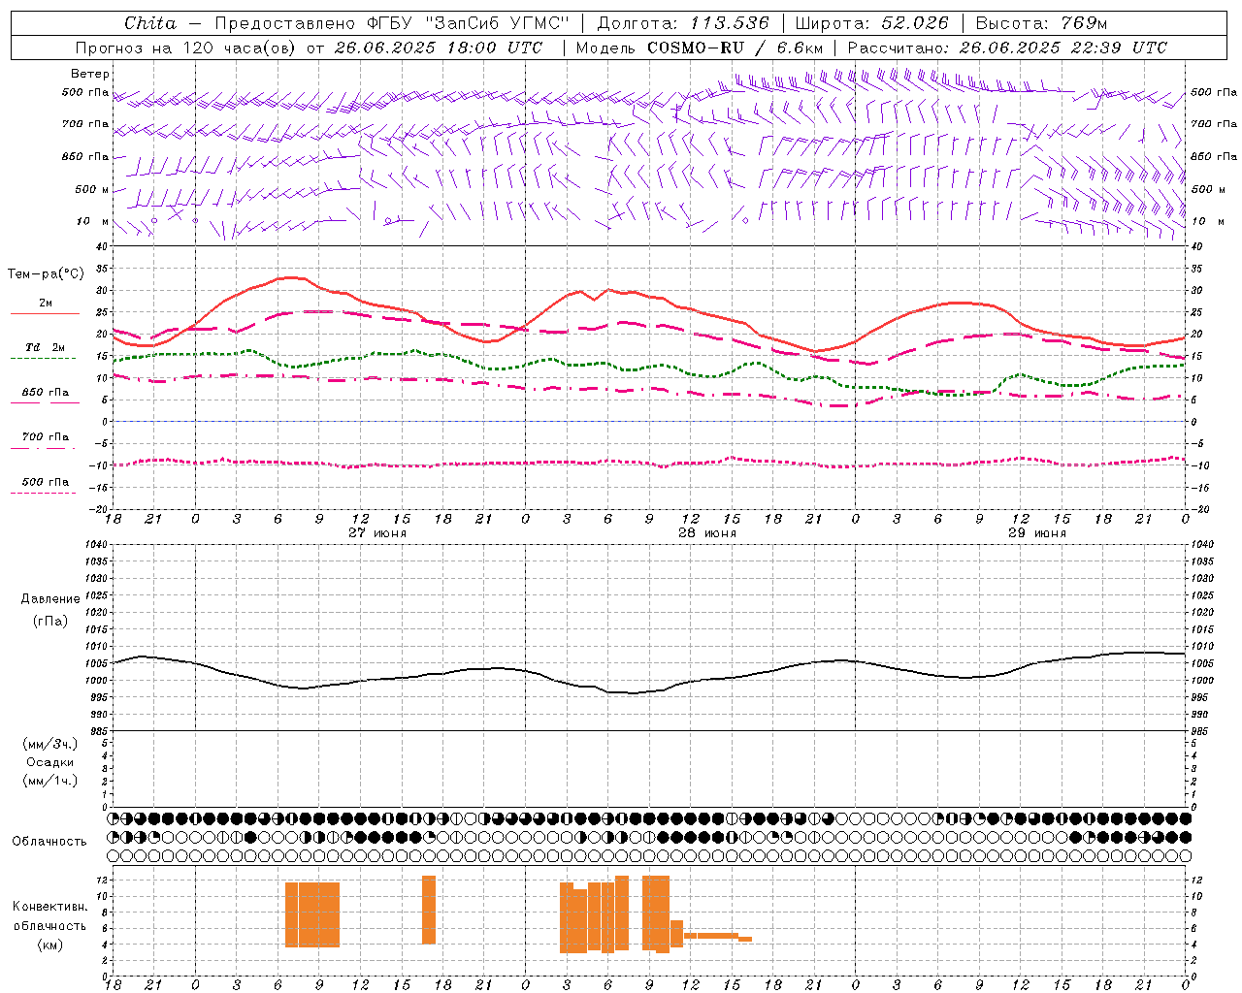This screenshot has height=993, width=1242.
Task: Click the "Давление" pressure panel label
Action: (50, 599)
